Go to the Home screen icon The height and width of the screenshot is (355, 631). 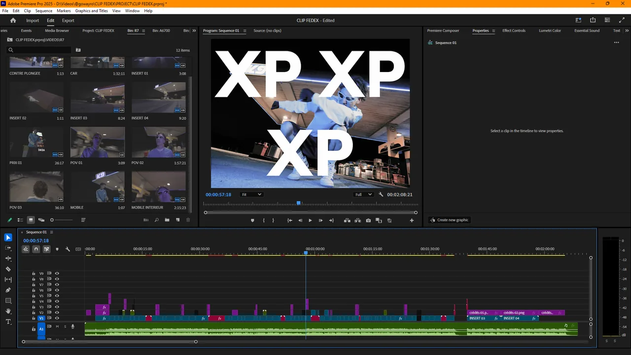[13, 20]
